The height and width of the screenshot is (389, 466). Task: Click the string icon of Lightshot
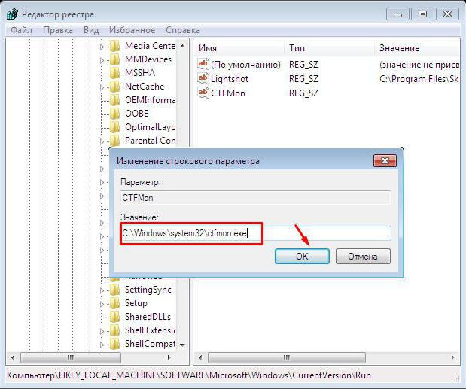203,78
